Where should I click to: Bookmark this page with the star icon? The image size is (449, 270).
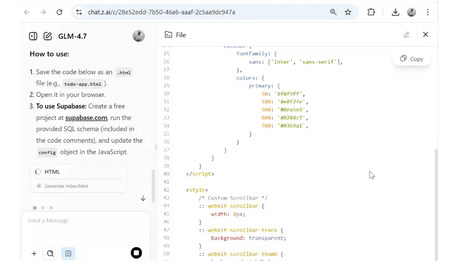[x=348, y=12]
